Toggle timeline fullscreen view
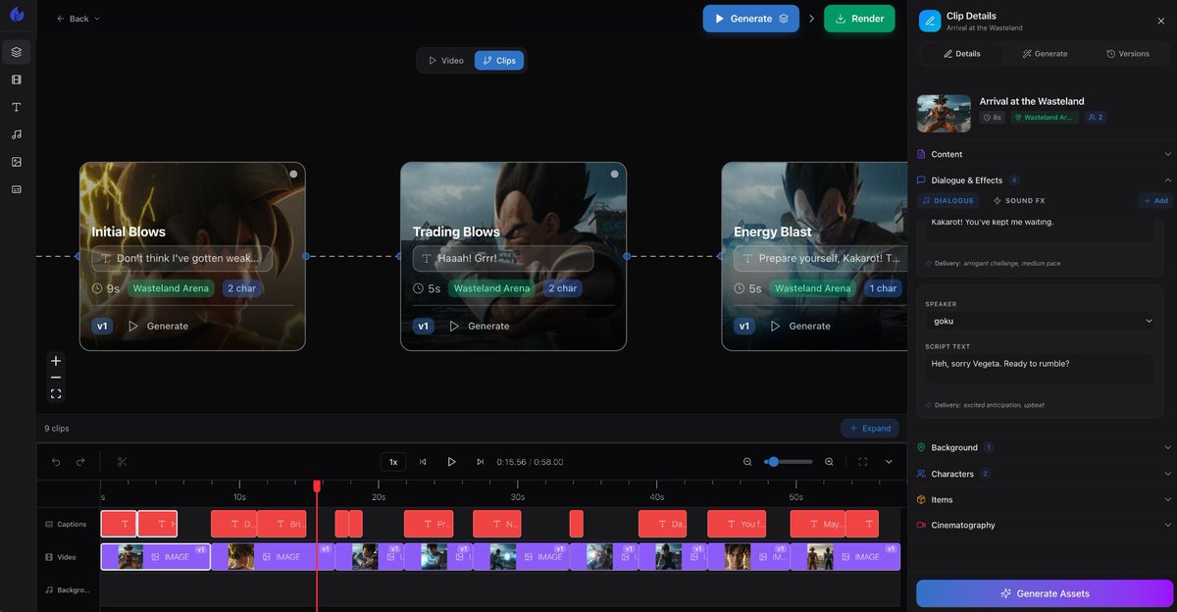 863,462
